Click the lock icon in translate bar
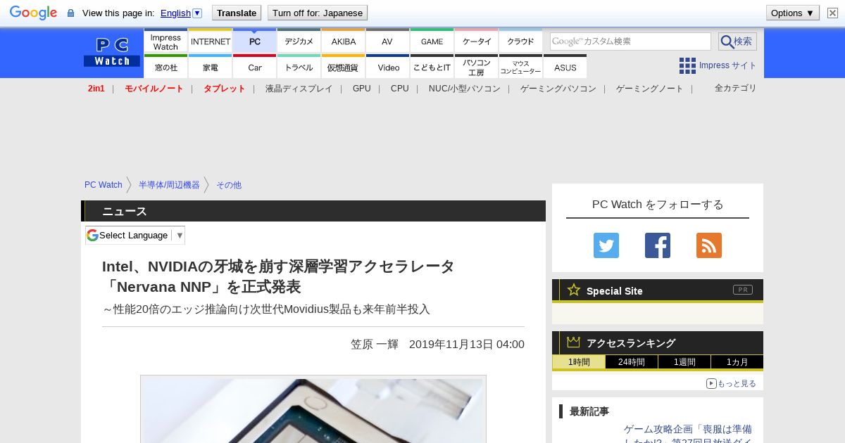 70,13
